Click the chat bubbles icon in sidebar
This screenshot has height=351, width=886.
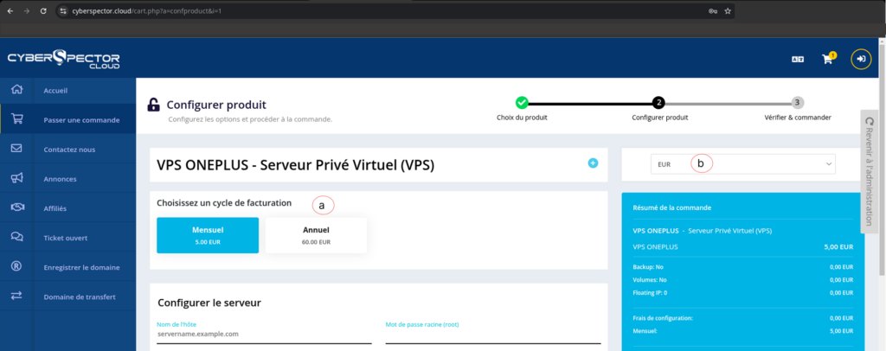pos(17,237)
